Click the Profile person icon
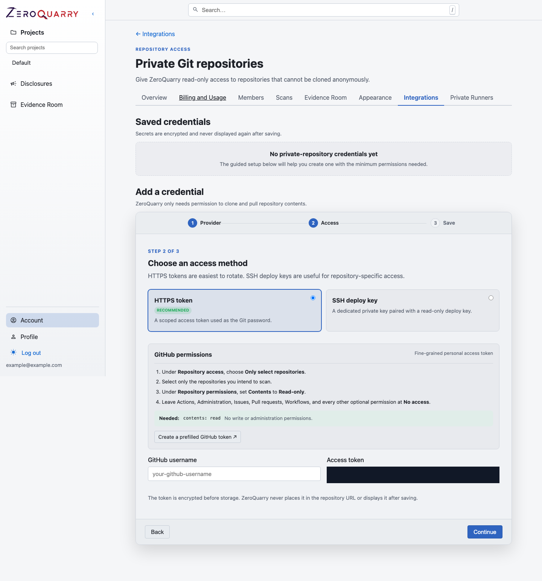 click(x=14, y=337)
